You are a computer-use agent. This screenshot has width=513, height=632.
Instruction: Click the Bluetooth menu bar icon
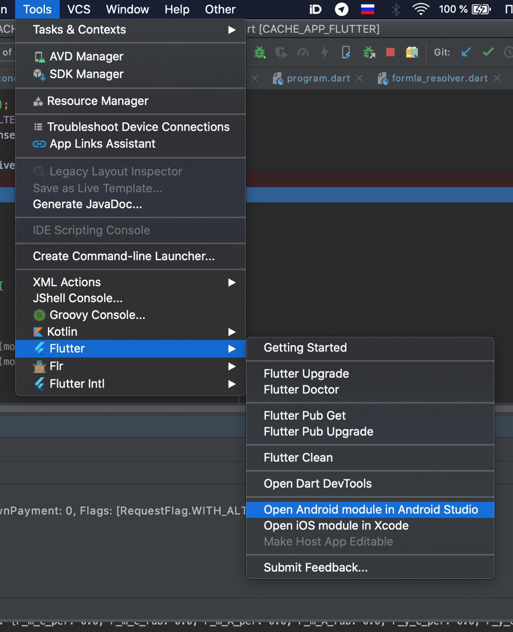point(395,9)
